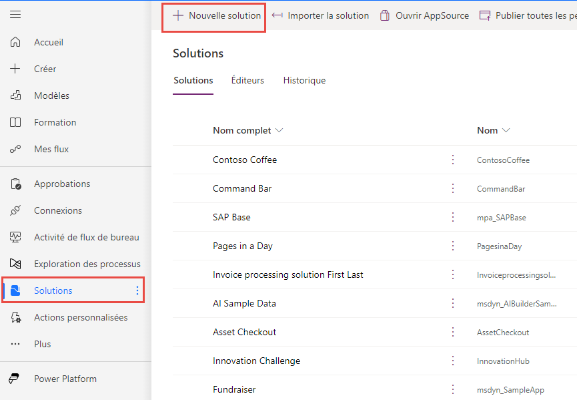Click the Importer la solution arrow icon
577x400 pixels.
[277, 15]
